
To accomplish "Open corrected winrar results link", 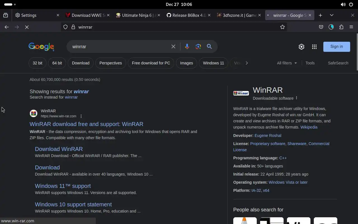I will pos(81,92).
